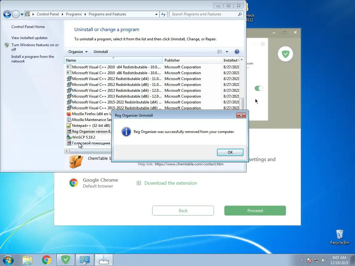Click Control Panel in the address breadcrumb
The width and height of the screenshot is (355, 266).
pos(47,14)
